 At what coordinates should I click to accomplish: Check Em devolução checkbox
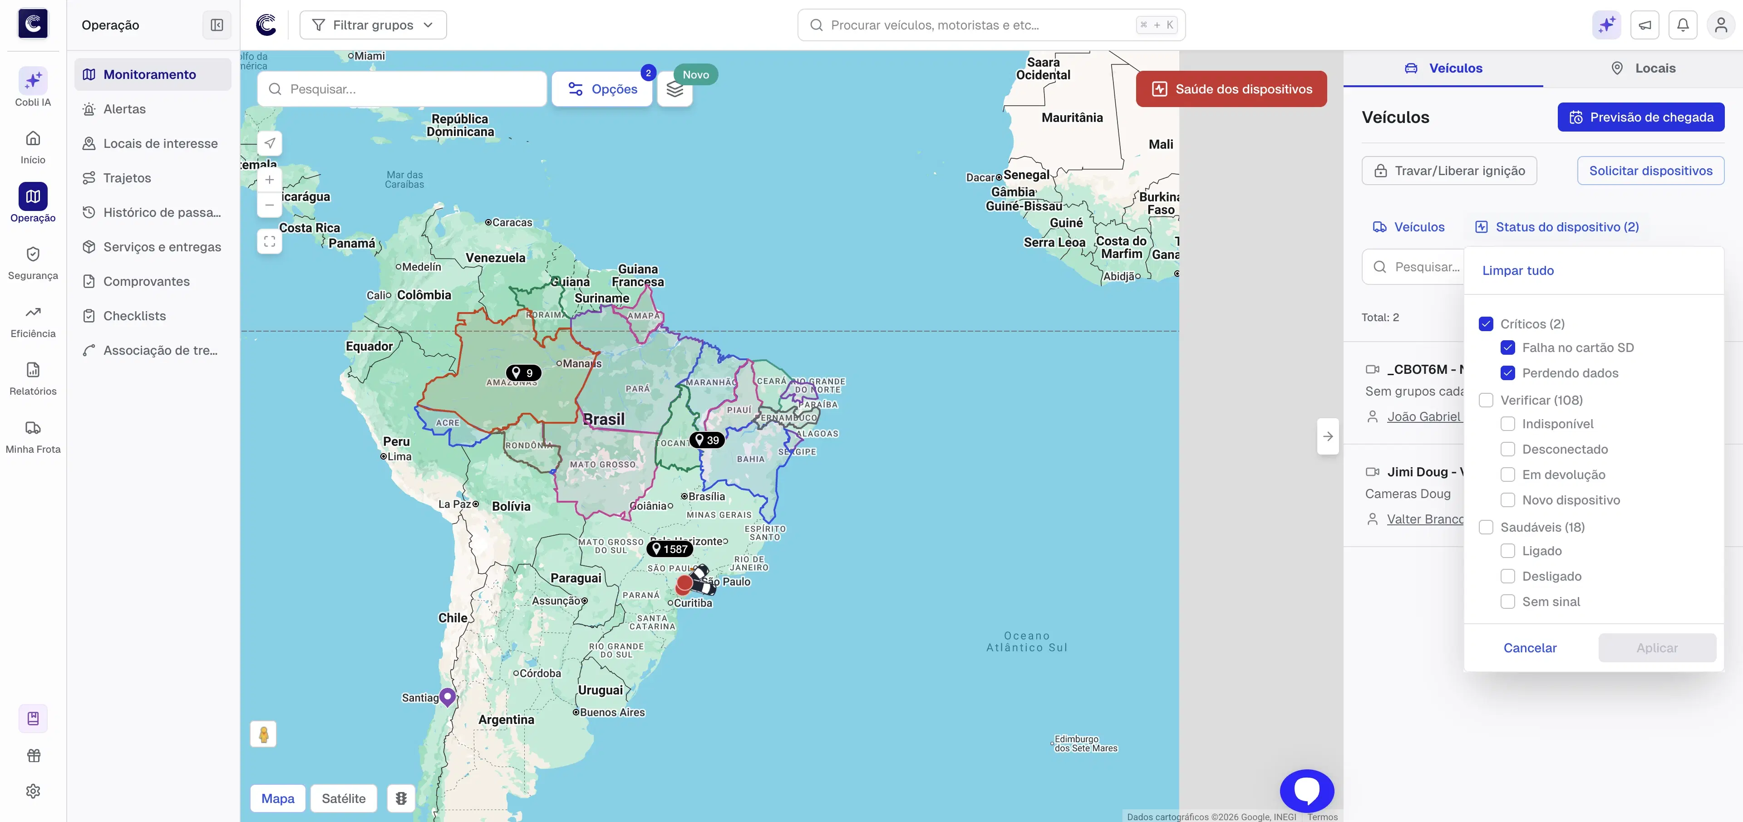coord(1507,475)
